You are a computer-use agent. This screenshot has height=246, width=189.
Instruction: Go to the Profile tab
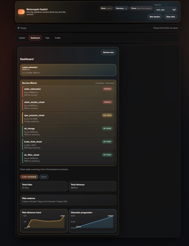(57, 38)
